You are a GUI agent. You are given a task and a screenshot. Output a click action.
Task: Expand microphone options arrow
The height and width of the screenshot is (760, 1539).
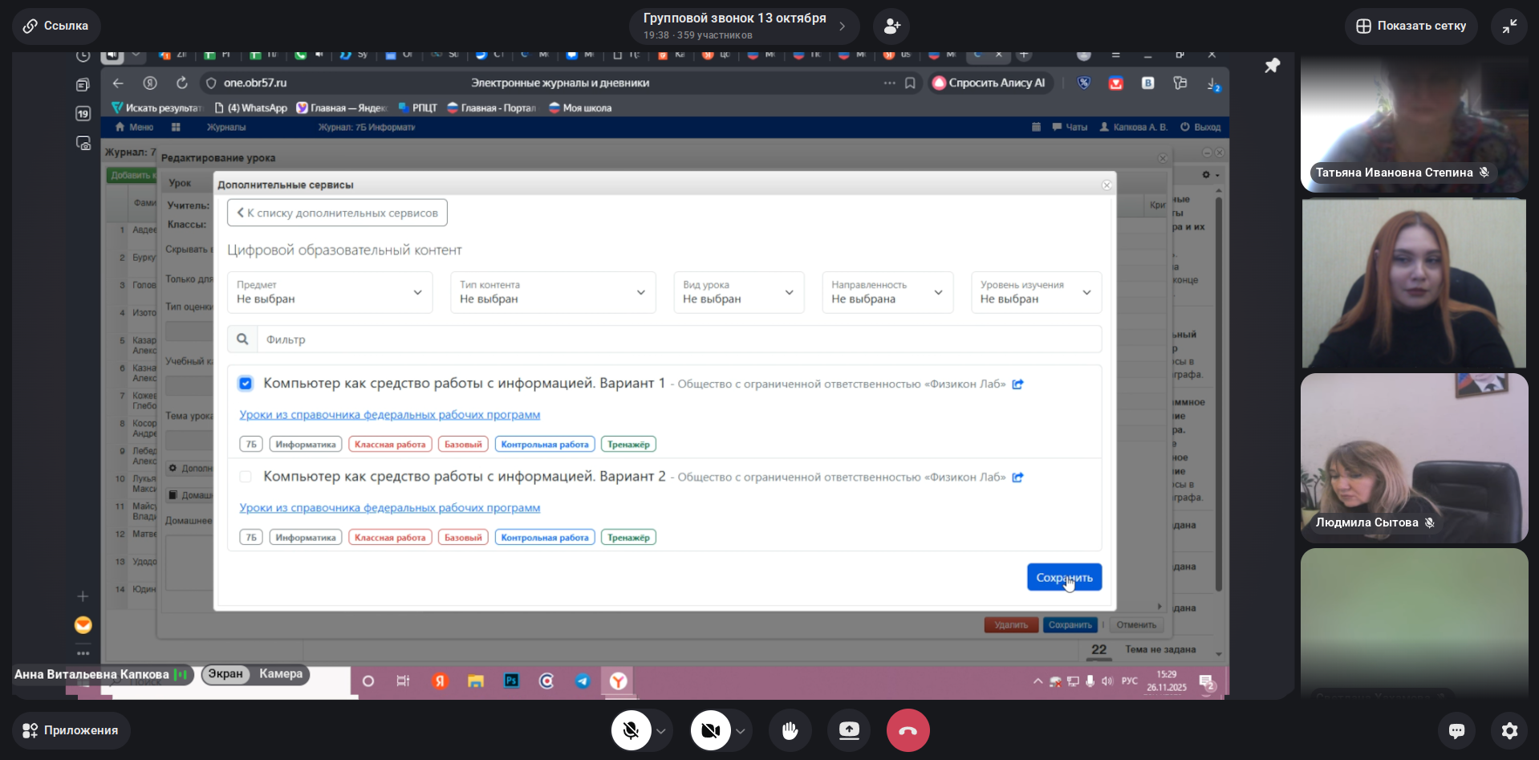point(661,731)
